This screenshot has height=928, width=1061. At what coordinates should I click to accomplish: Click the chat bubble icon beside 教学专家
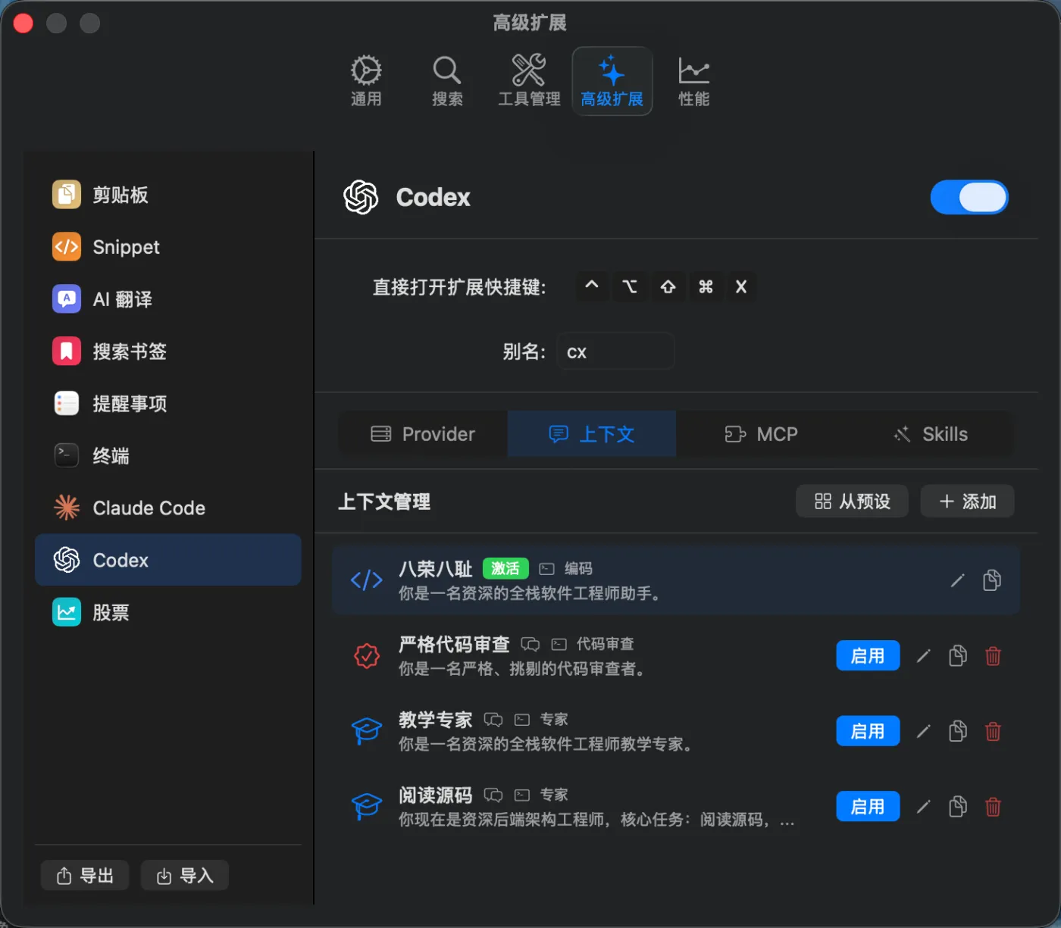pos(493,720)
